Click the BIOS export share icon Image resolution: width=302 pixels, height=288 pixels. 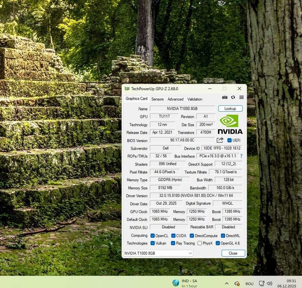coord(220,140)
